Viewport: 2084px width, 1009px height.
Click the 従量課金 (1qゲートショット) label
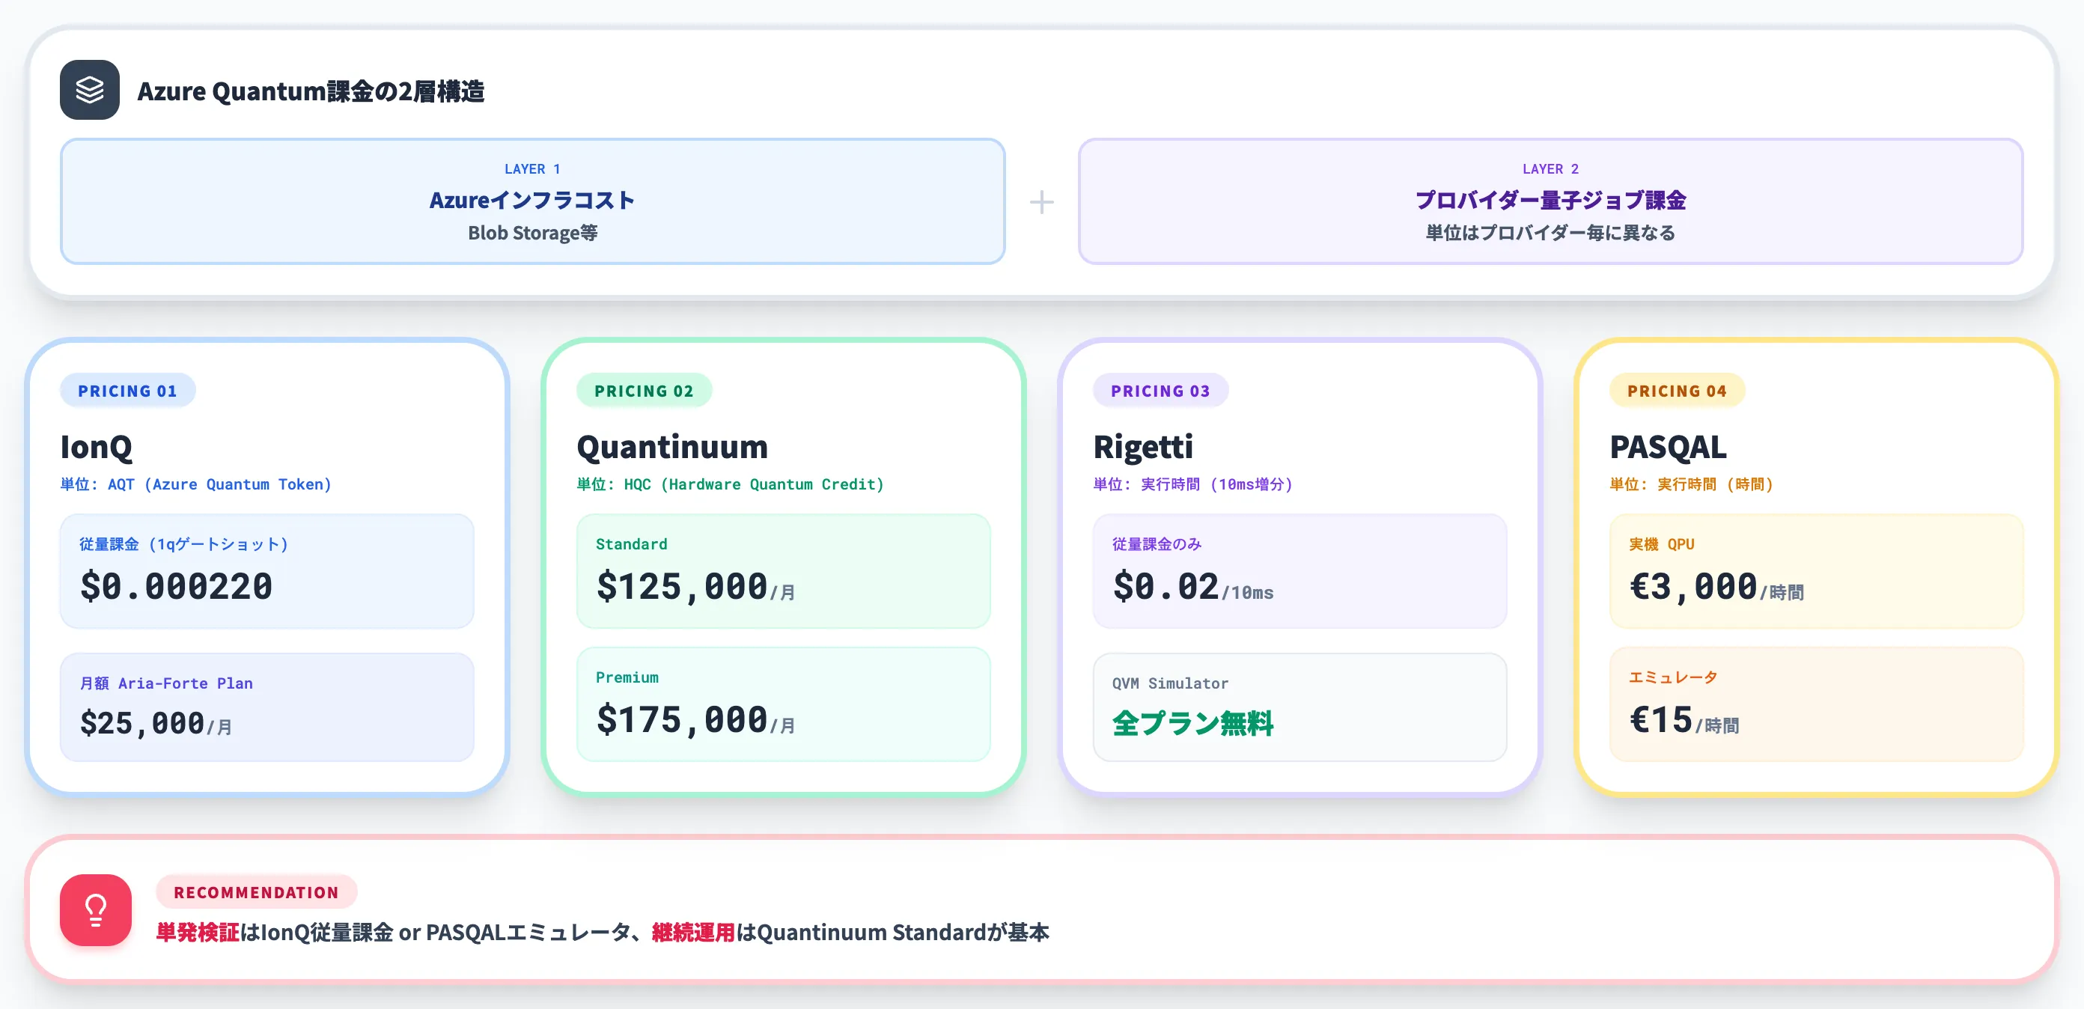pyautogui.click(x=183, y=545)
